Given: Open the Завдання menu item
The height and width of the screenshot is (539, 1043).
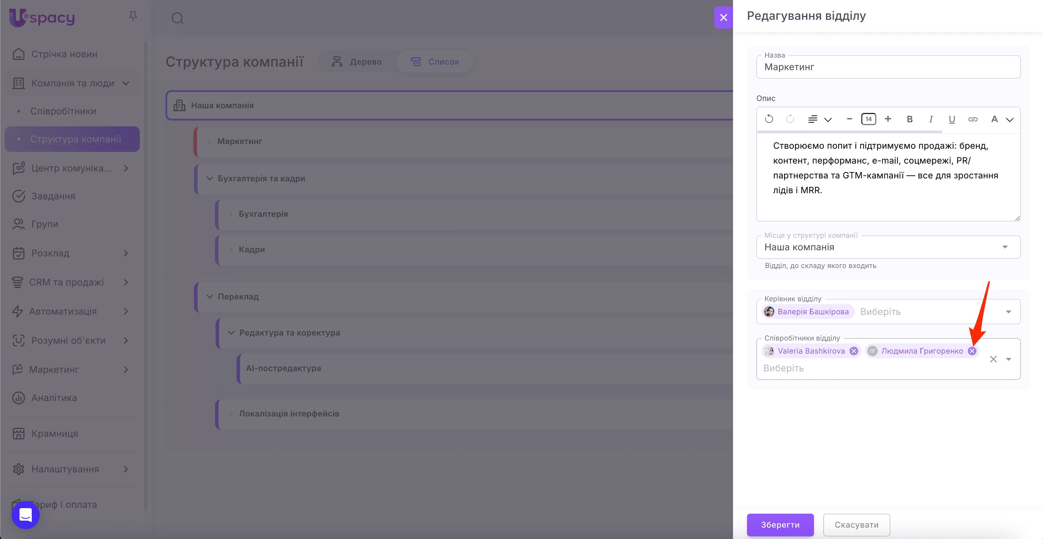Looking at the screenshot, I should pos(53,196).
